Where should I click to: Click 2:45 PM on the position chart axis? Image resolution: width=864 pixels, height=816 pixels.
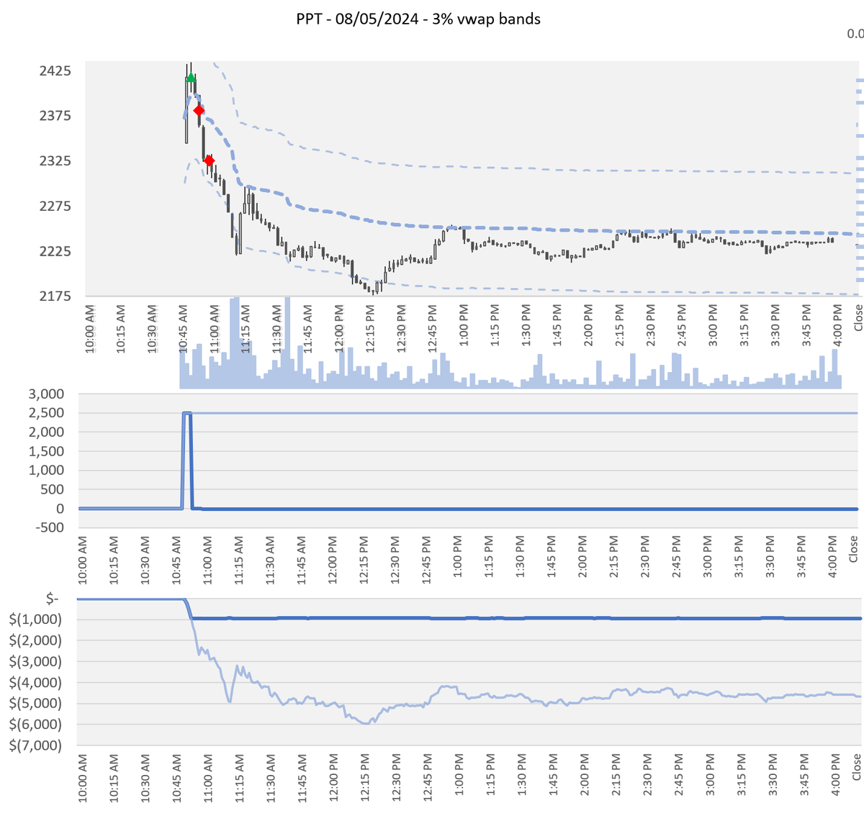click(x=676, y=557)
